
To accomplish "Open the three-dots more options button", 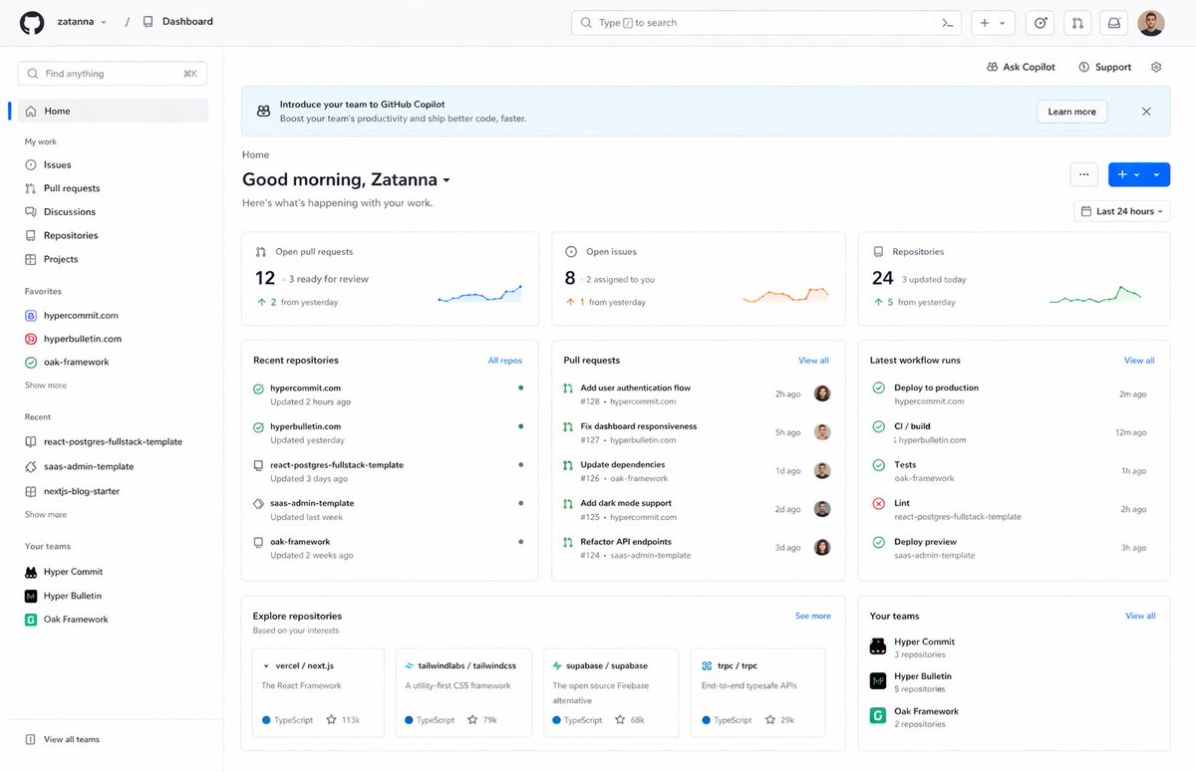I will [1083, 174].
